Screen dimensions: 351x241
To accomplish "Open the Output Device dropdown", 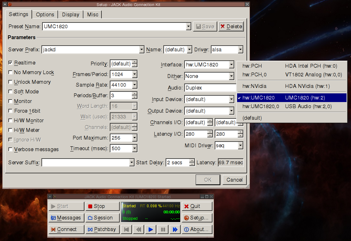I will [x=231, y=111].
